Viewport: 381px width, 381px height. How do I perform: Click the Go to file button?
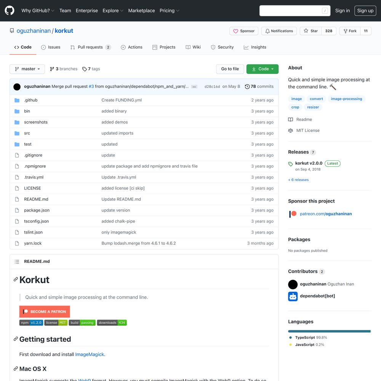tap(230, 69)
